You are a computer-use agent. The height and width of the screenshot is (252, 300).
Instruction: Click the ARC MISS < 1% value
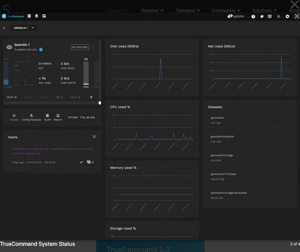coord(42,78)
